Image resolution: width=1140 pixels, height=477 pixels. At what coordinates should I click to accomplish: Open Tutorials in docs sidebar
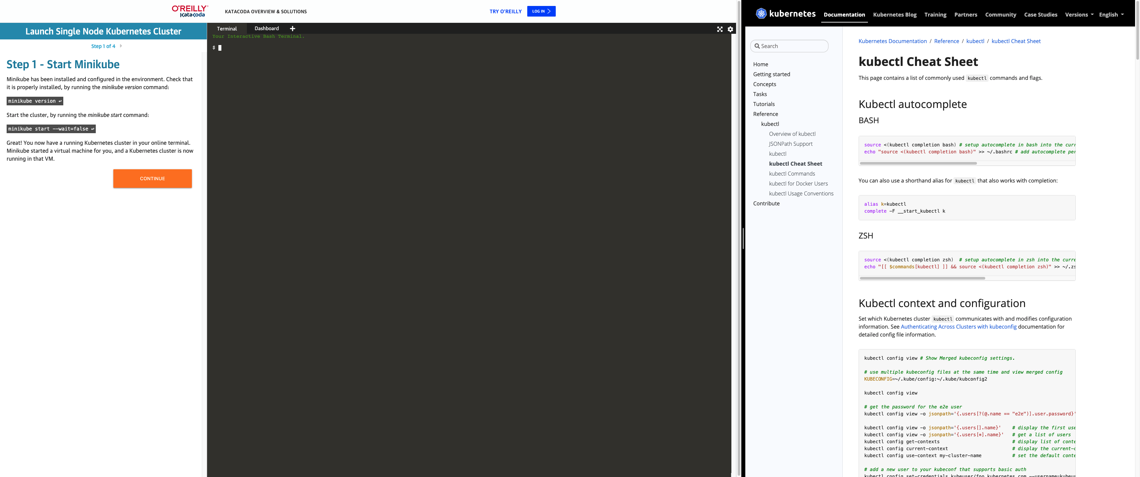pyautogui.click(x=764, y=104)
